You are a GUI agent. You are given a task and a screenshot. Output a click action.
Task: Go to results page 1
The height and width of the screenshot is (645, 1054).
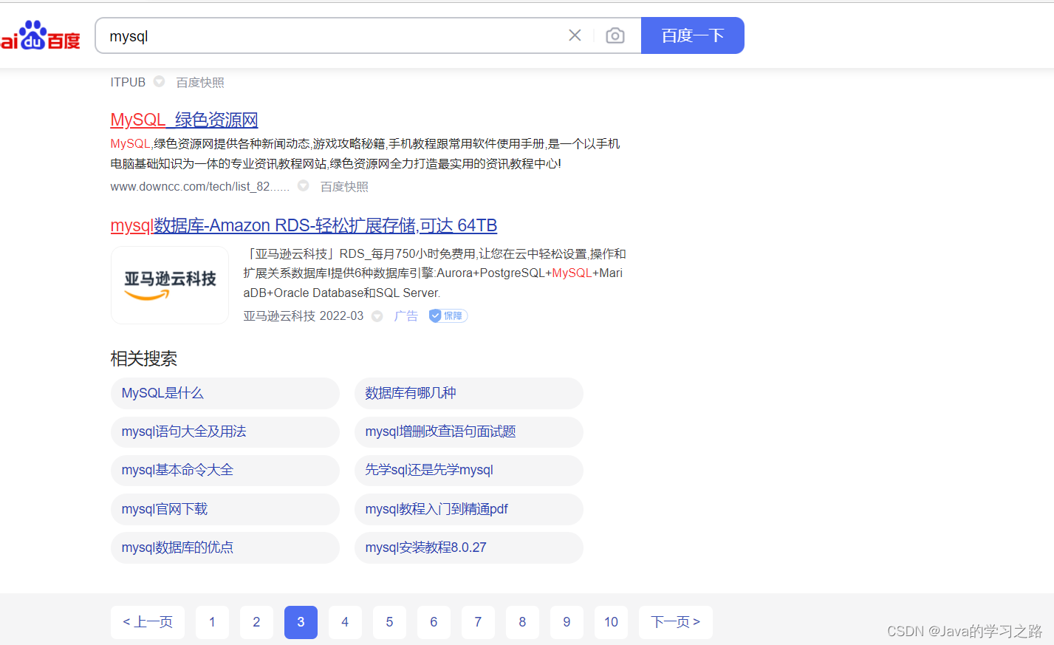(212, 623)
